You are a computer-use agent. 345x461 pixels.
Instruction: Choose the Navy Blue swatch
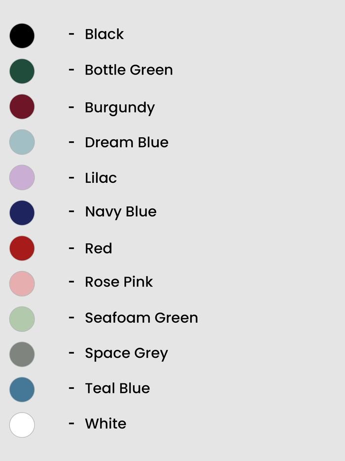point(22,213)
